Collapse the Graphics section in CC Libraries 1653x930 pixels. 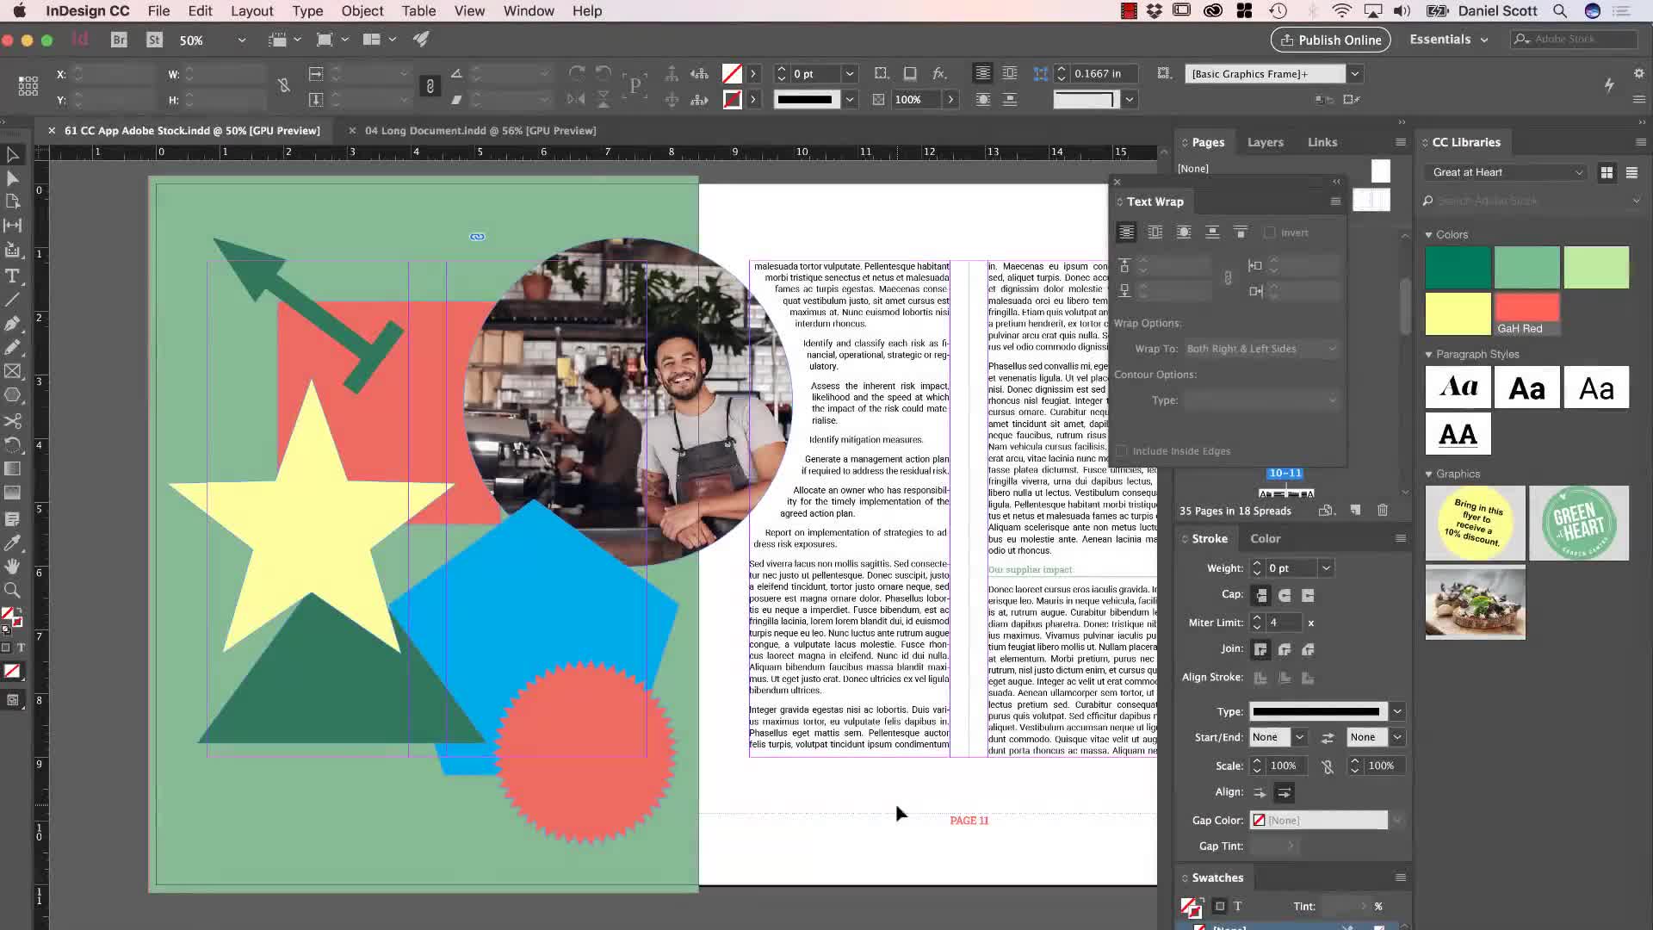(x=1428, y=474)
